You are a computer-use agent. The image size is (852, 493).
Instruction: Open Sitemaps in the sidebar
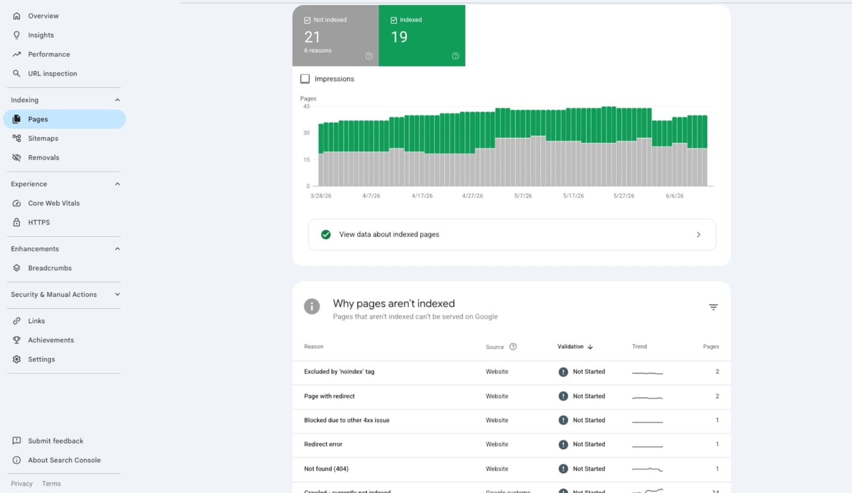[x=43, y=138]
